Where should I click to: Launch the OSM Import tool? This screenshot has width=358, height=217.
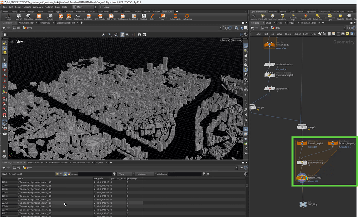[89, 16]
